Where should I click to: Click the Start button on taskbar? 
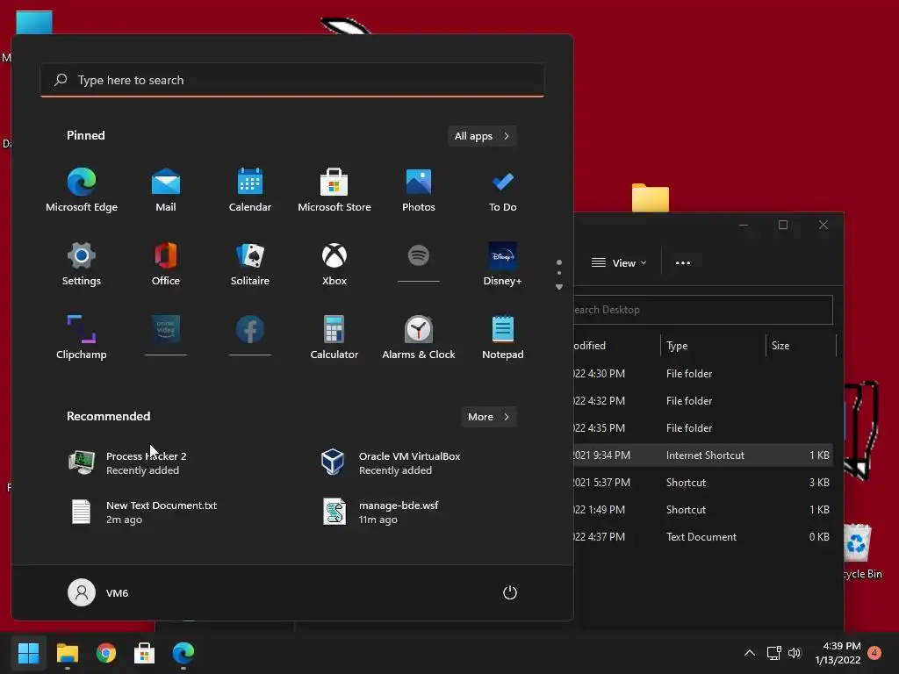click(x=28, y=653)
